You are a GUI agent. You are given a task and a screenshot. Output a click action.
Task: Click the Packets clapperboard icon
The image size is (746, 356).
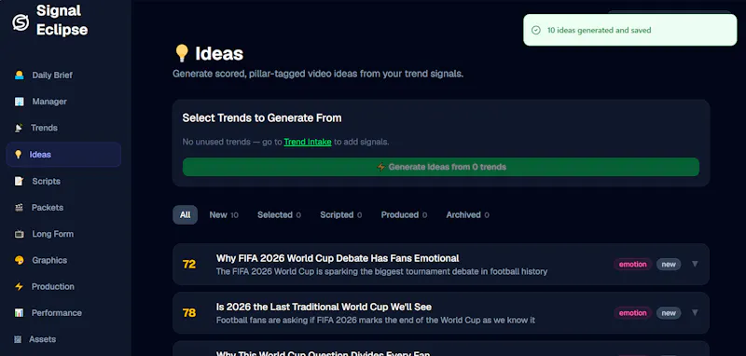click(19, 207)
